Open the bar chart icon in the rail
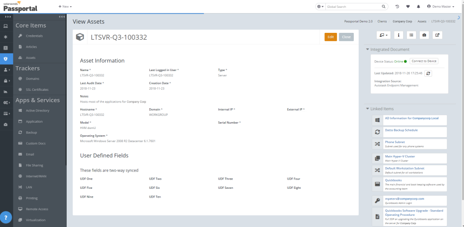The height and width of the screenshot is (227, 464). tap(5, 92)
